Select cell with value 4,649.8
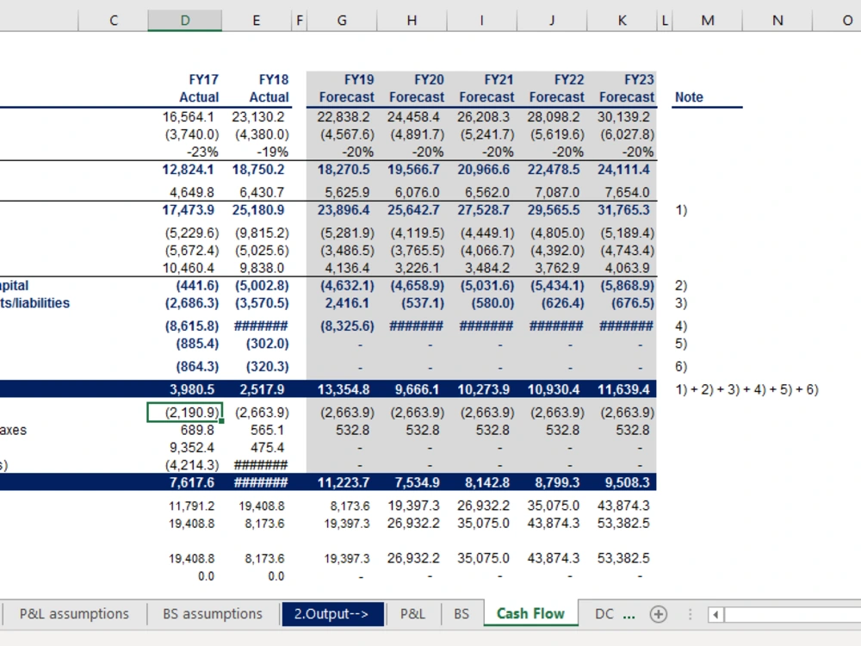 [192, 193]
